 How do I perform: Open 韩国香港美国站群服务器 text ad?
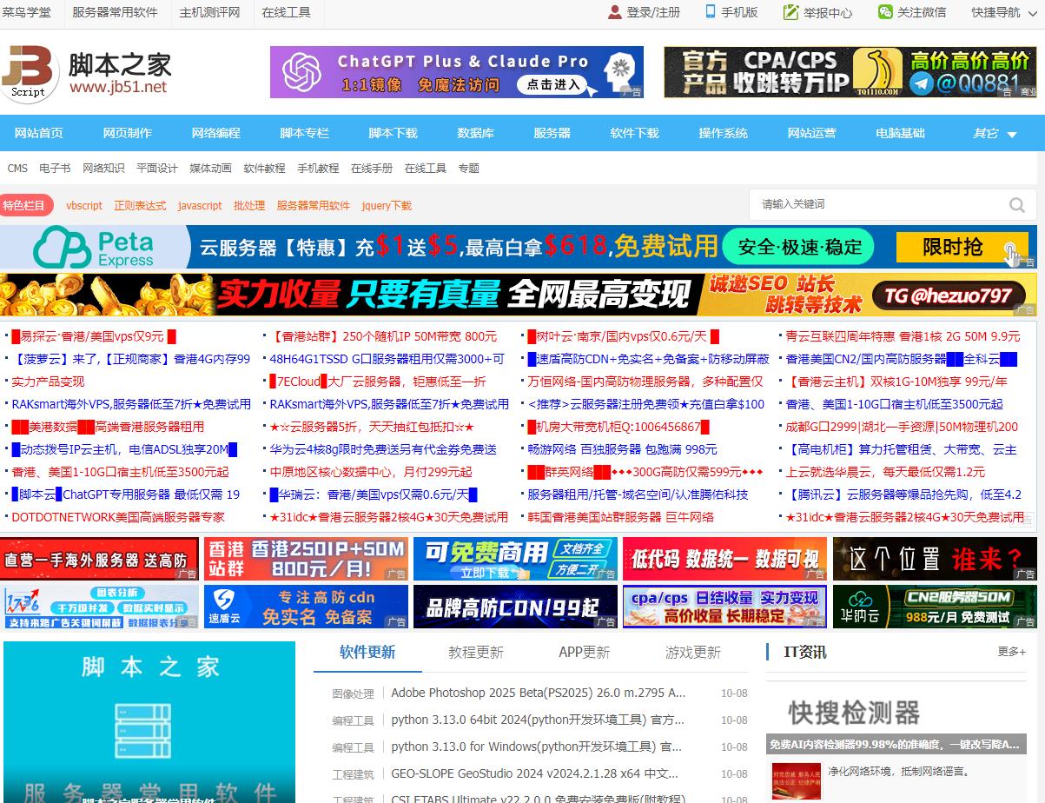point(621,517)
